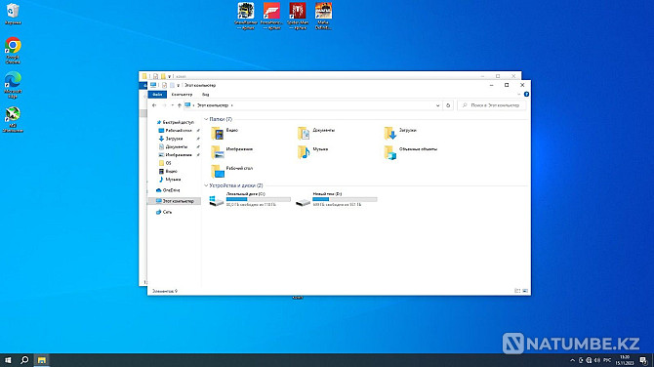Select Быстрый доступ in navigation pane
Screen dimensions: 654x367
pyautogui.click(x=175, y=122)
